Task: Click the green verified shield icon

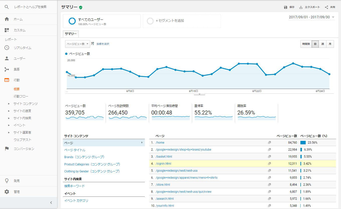Action: point(80,8)
